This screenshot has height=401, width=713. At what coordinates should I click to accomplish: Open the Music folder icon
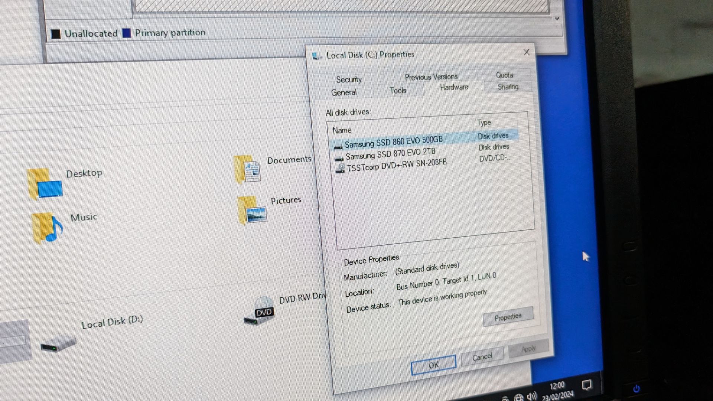(x=47, y=228)
